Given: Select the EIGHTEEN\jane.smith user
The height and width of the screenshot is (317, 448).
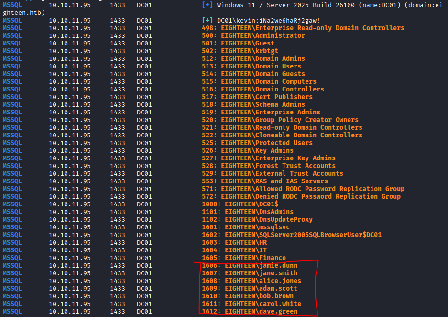Looking at the screenshot, I should [255, 273].
